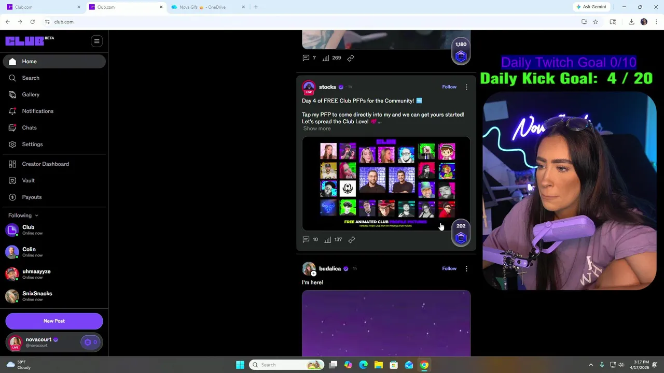View stats on top post (269)

click(x=331, y=58)
